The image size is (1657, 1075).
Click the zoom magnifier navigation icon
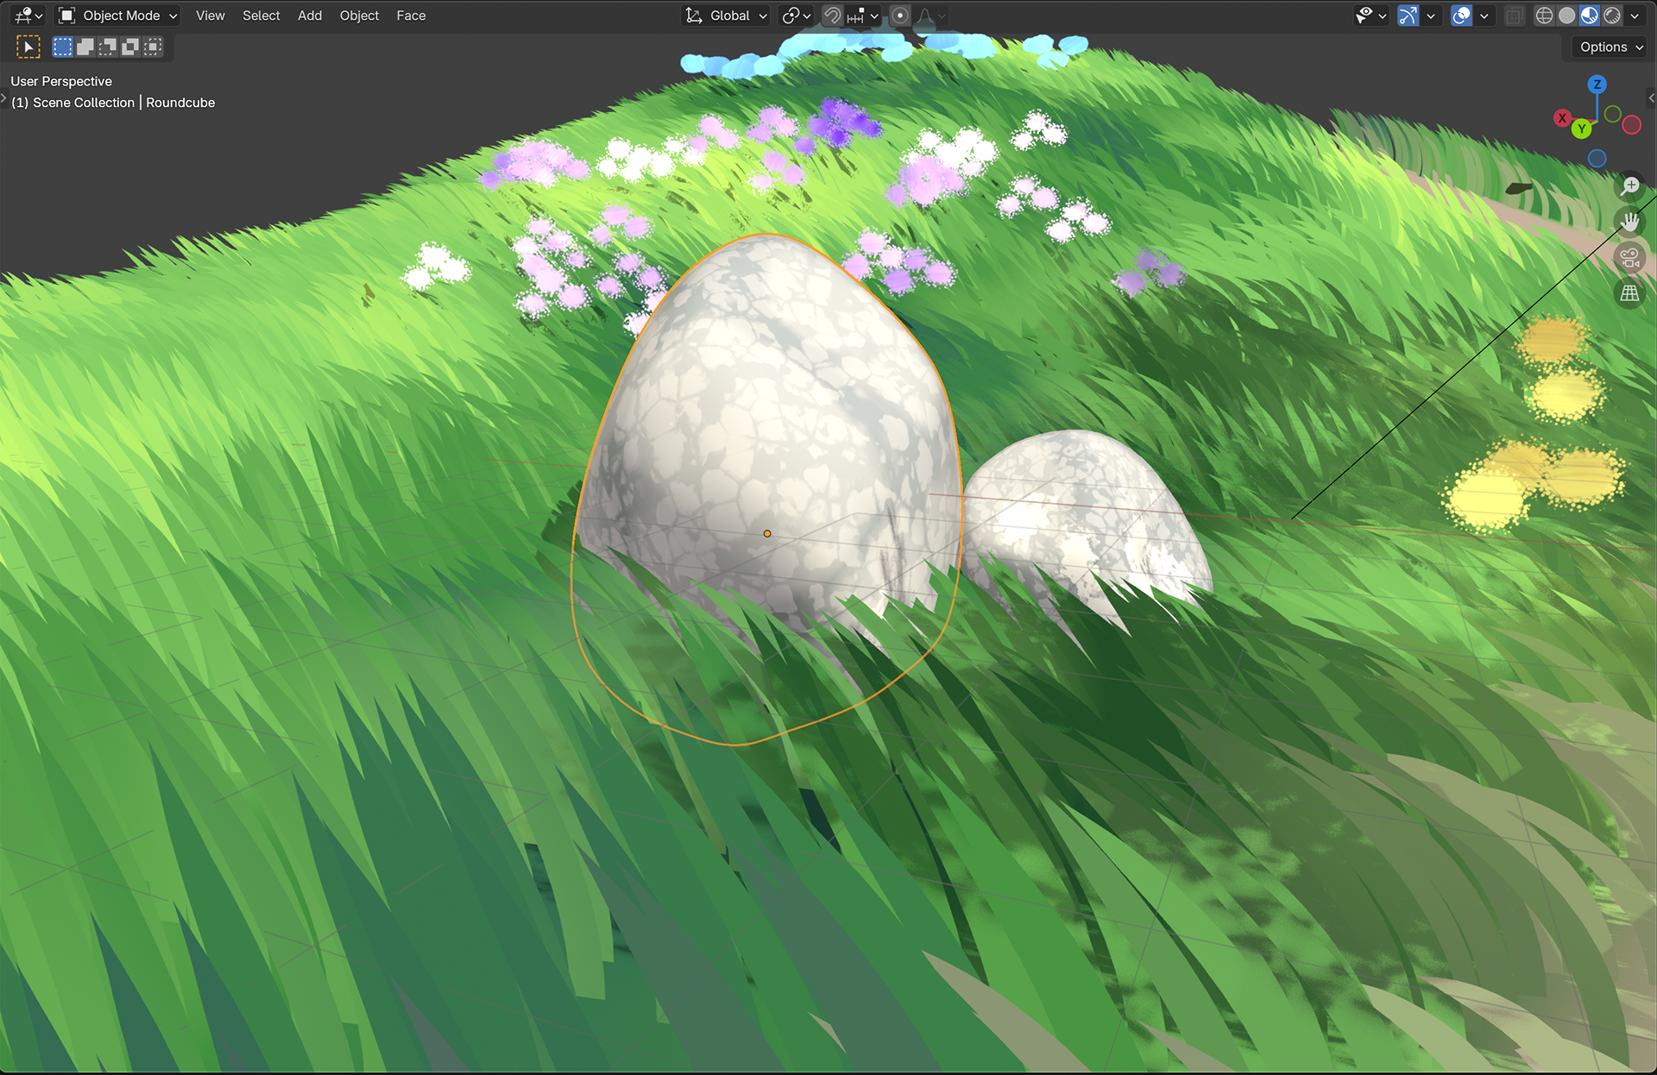[1629, 186]
